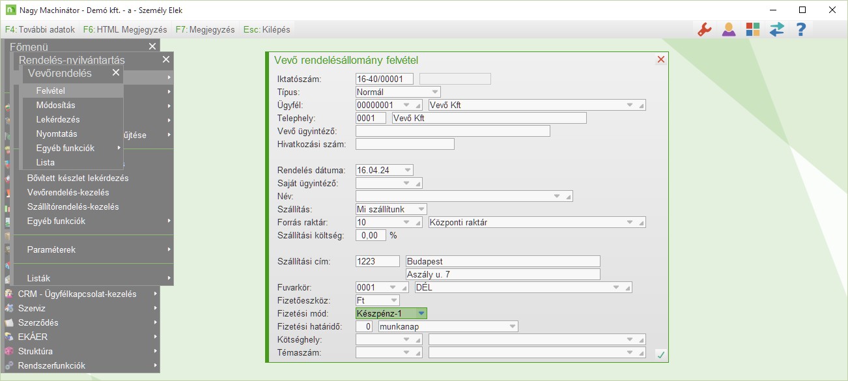
Task: Expand the Fizetési mód Készpénz-1 dropdown
Action: coord(421,313)
